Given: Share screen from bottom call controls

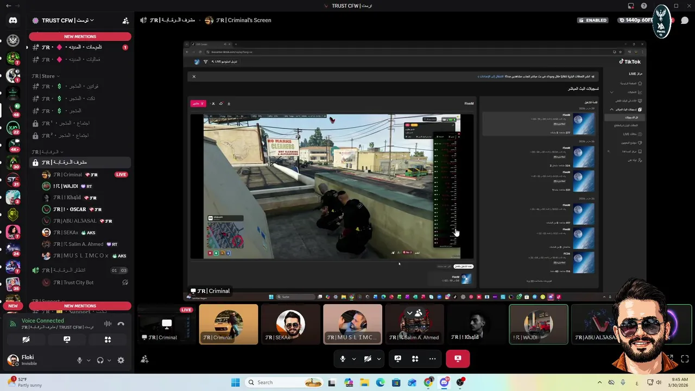Looking at the screenshot, I should tap(397, 358).
